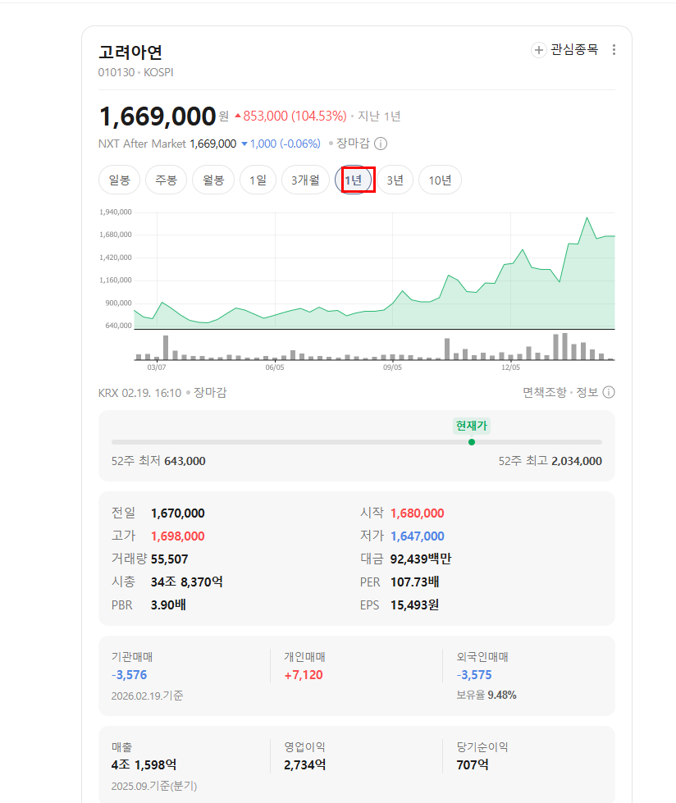Switch chart to 3년 period

(395, 180)
